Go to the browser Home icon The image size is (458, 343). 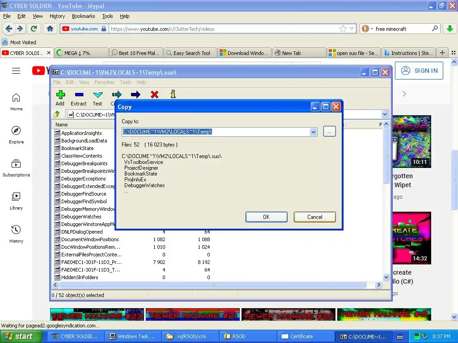50,29
